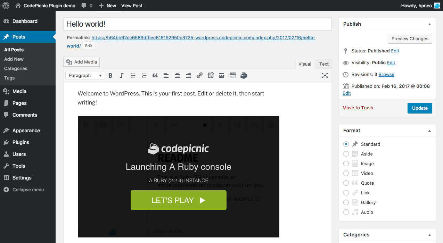
Task: Apply blockquote formatting
Action: click(155, 75)
